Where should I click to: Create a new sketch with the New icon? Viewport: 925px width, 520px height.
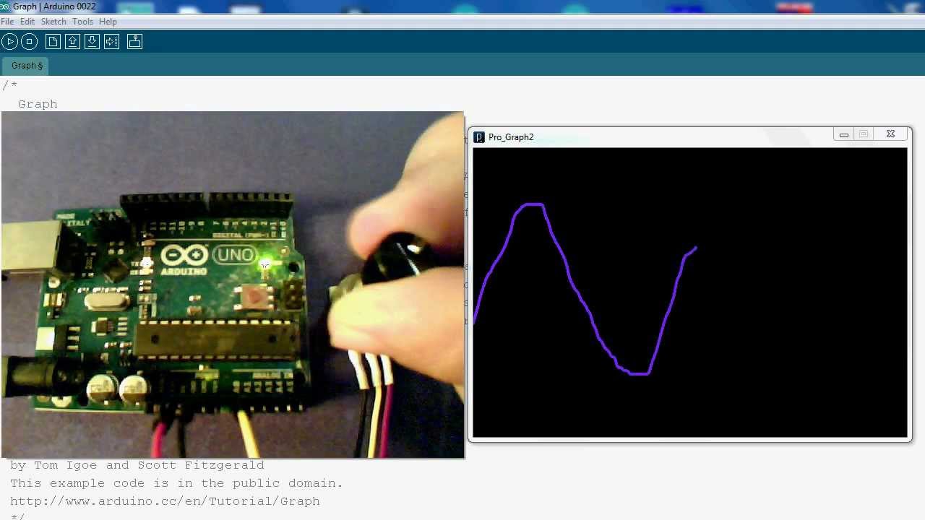pyautogui.click(x=53, y=42)
